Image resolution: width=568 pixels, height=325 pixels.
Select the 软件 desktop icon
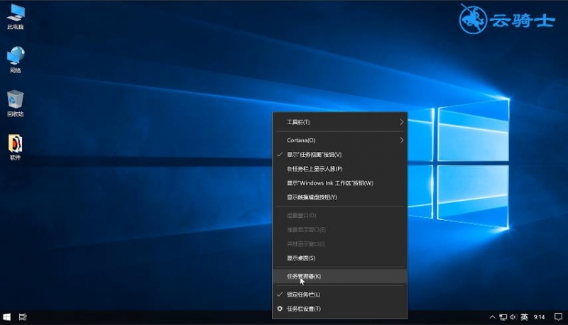point(15,147)
